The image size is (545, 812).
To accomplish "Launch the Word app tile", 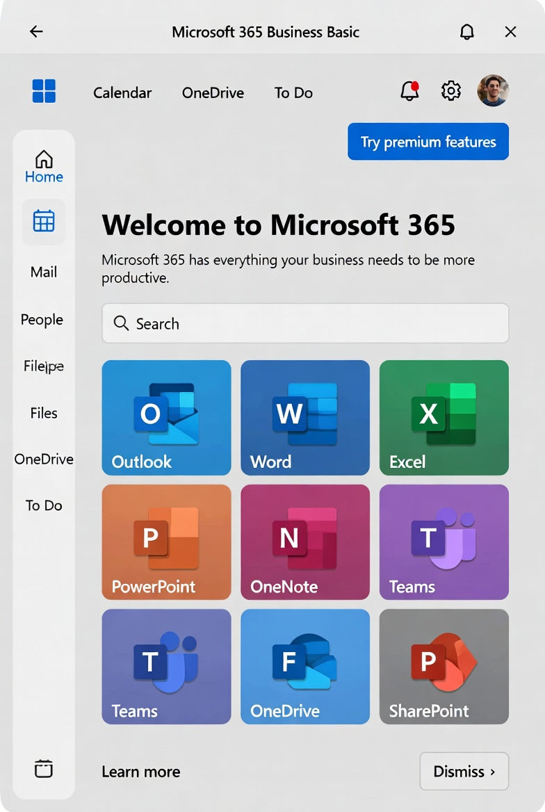I will click(x=305, y=417).
